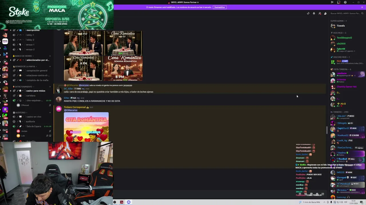Show pinned messages via pin icon

pyautogui.click(x=320, y=13)
